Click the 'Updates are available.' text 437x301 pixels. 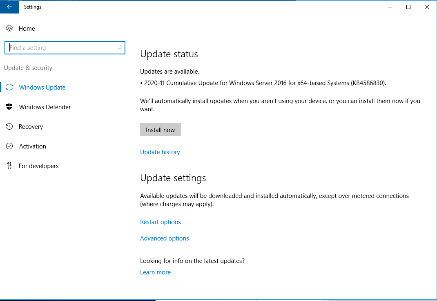click(x=169, y=72)
